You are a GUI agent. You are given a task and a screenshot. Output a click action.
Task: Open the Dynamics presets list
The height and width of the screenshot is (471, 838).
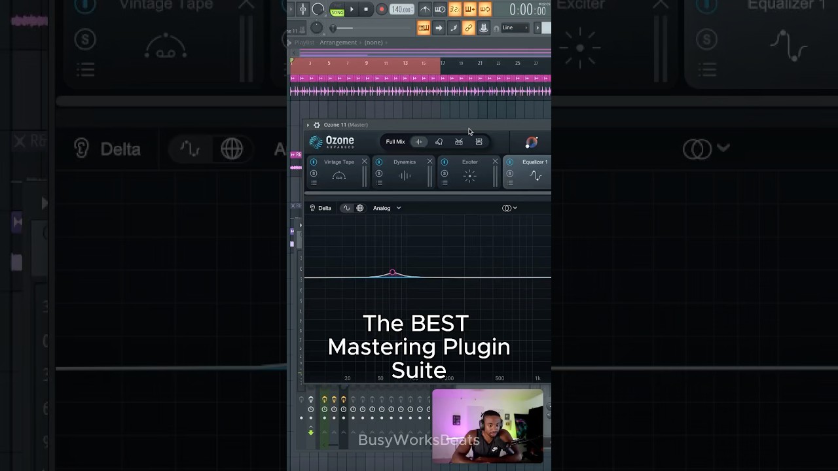tap(379, 183)
